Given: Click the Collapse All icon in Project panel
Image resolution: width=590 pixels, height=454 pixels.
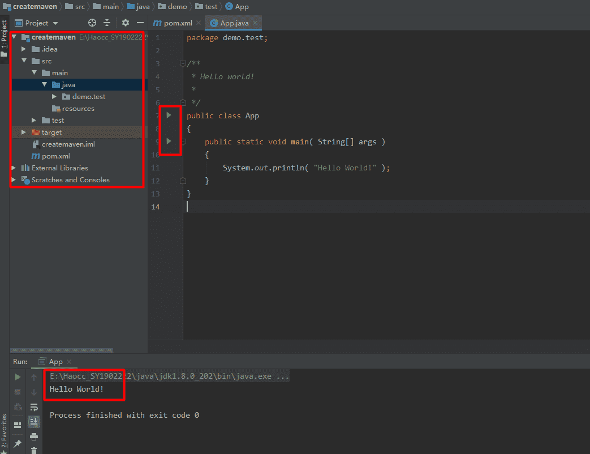Looking at the screenshot, I should [x=107, y=23].
